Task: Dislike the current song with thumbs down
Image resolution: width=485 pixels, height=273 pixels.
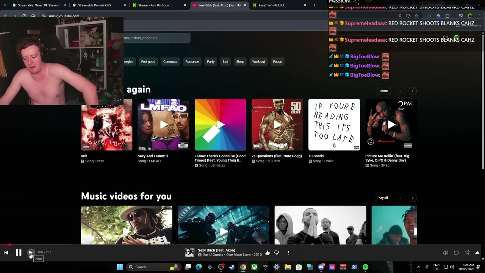Action: [277, 253]
